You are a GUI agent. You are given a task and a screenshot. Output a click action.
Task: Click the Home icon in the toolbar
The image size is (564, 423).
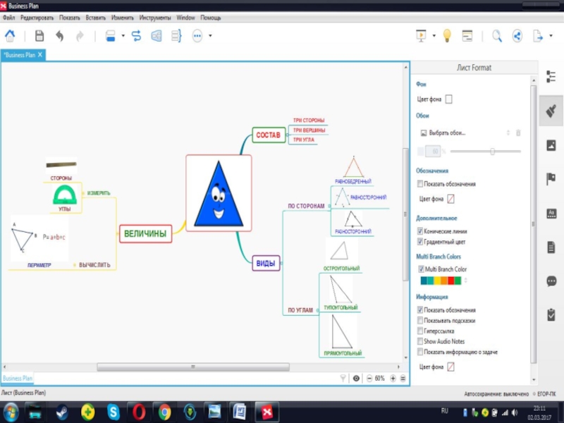pyautogui.click(x=10, y=36)
